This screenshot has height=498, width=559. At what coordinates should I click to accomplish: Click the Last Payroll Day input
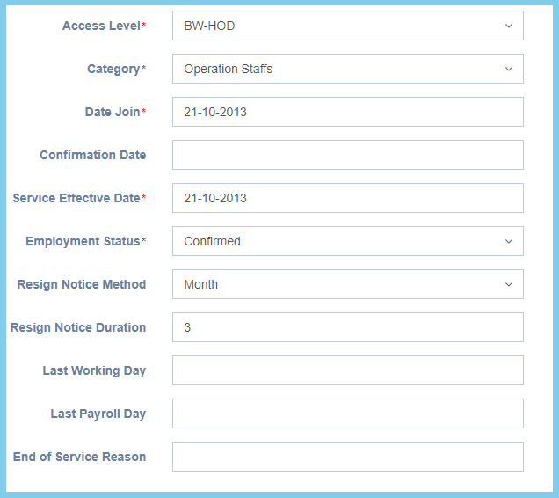347,414
